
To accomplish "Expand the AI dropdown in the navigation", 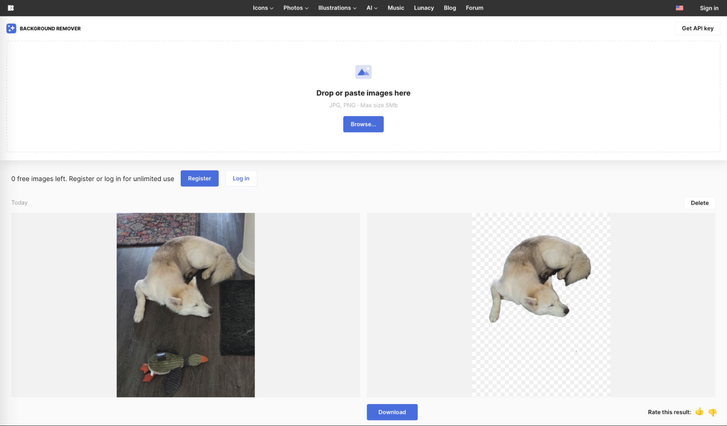I will 372,8.
